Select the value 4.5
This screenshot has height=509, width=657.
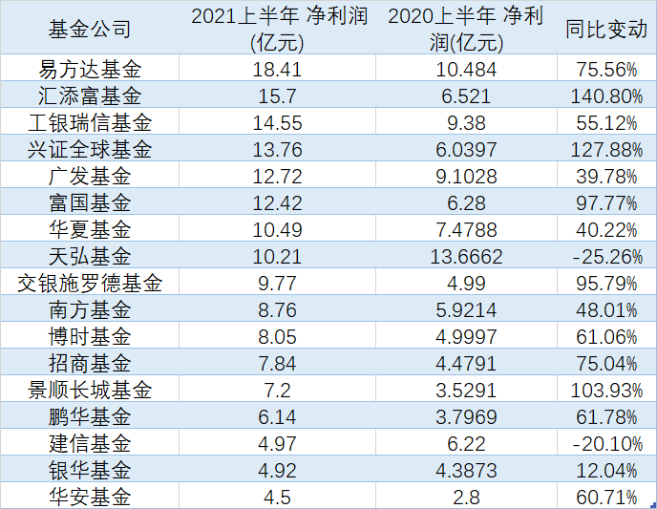(277, 498)
